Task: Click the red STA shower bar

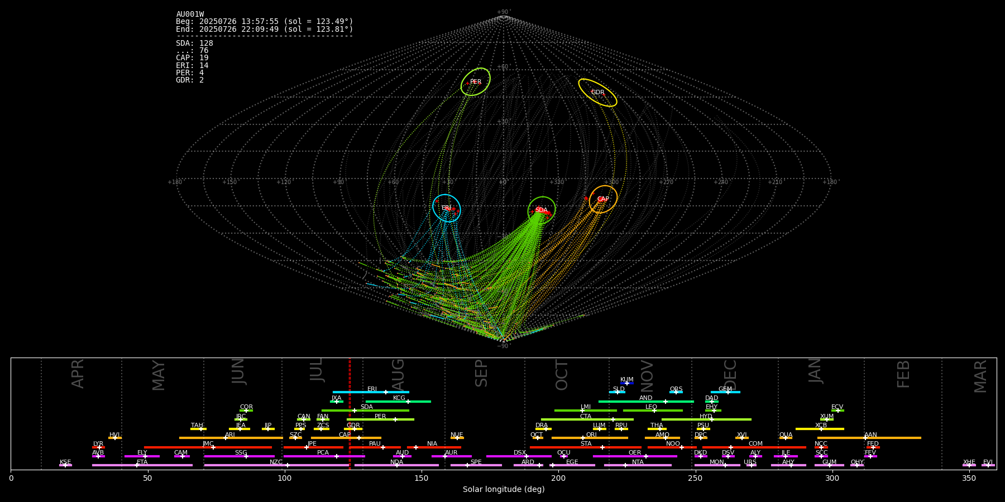Action: coord(586,447)
